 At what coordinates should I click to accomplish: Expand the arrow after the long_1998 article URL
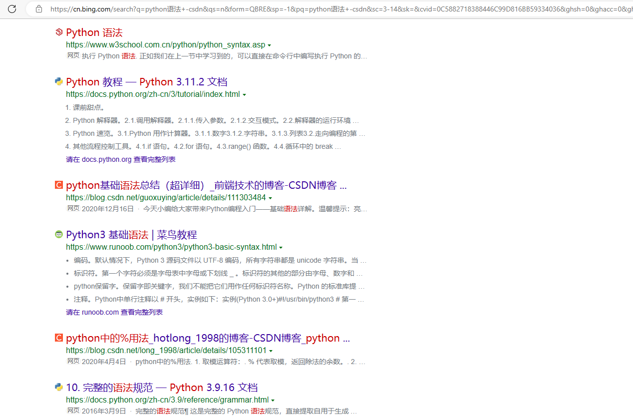point(271,351)
